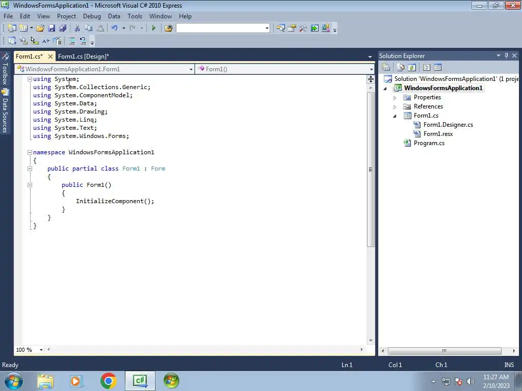Click Show All Files icon in Solution Explorer
This screenshot has height=391, width=522.
tap(401, 68)
